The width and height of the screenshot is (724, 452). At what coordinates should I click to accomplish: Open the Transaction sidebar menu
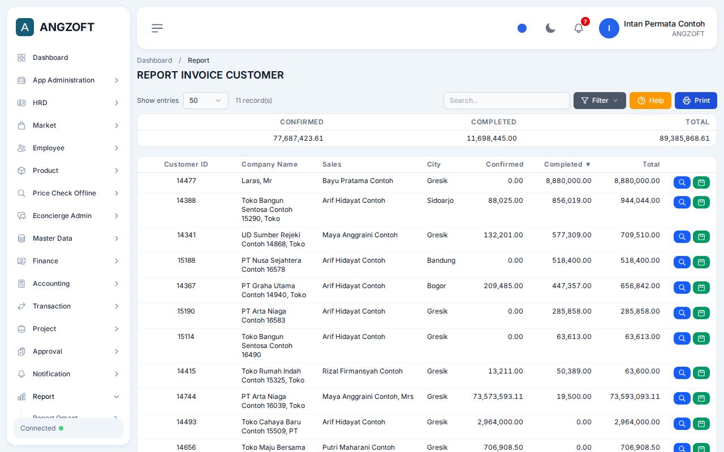[x=68, y=306]
